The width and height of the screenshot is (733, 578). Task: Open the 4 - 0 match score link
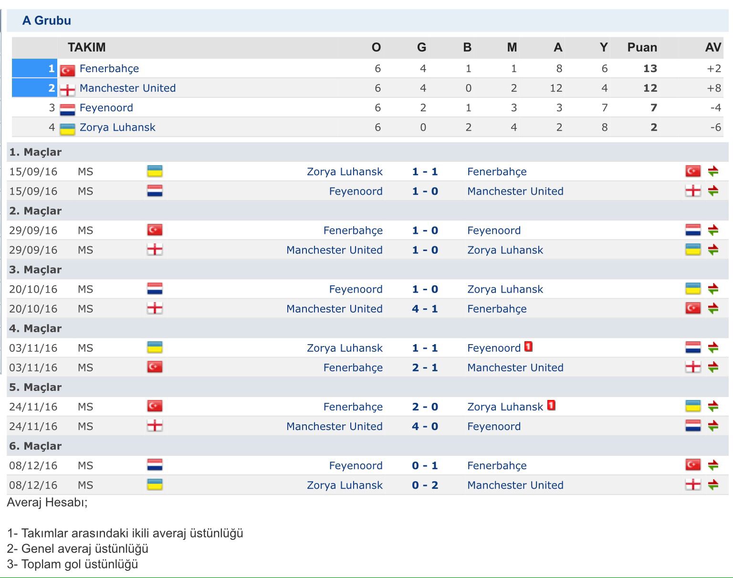pos(425,426)
